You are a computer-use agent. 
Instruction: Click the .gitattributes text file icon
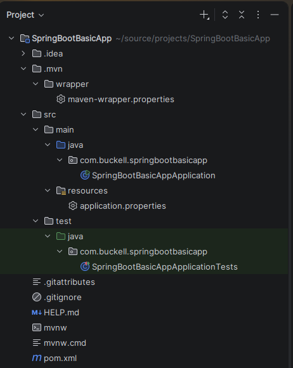pos(37,282)
